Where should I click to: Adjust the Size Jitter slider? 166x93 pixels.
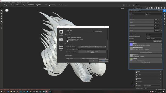point(148,73)
